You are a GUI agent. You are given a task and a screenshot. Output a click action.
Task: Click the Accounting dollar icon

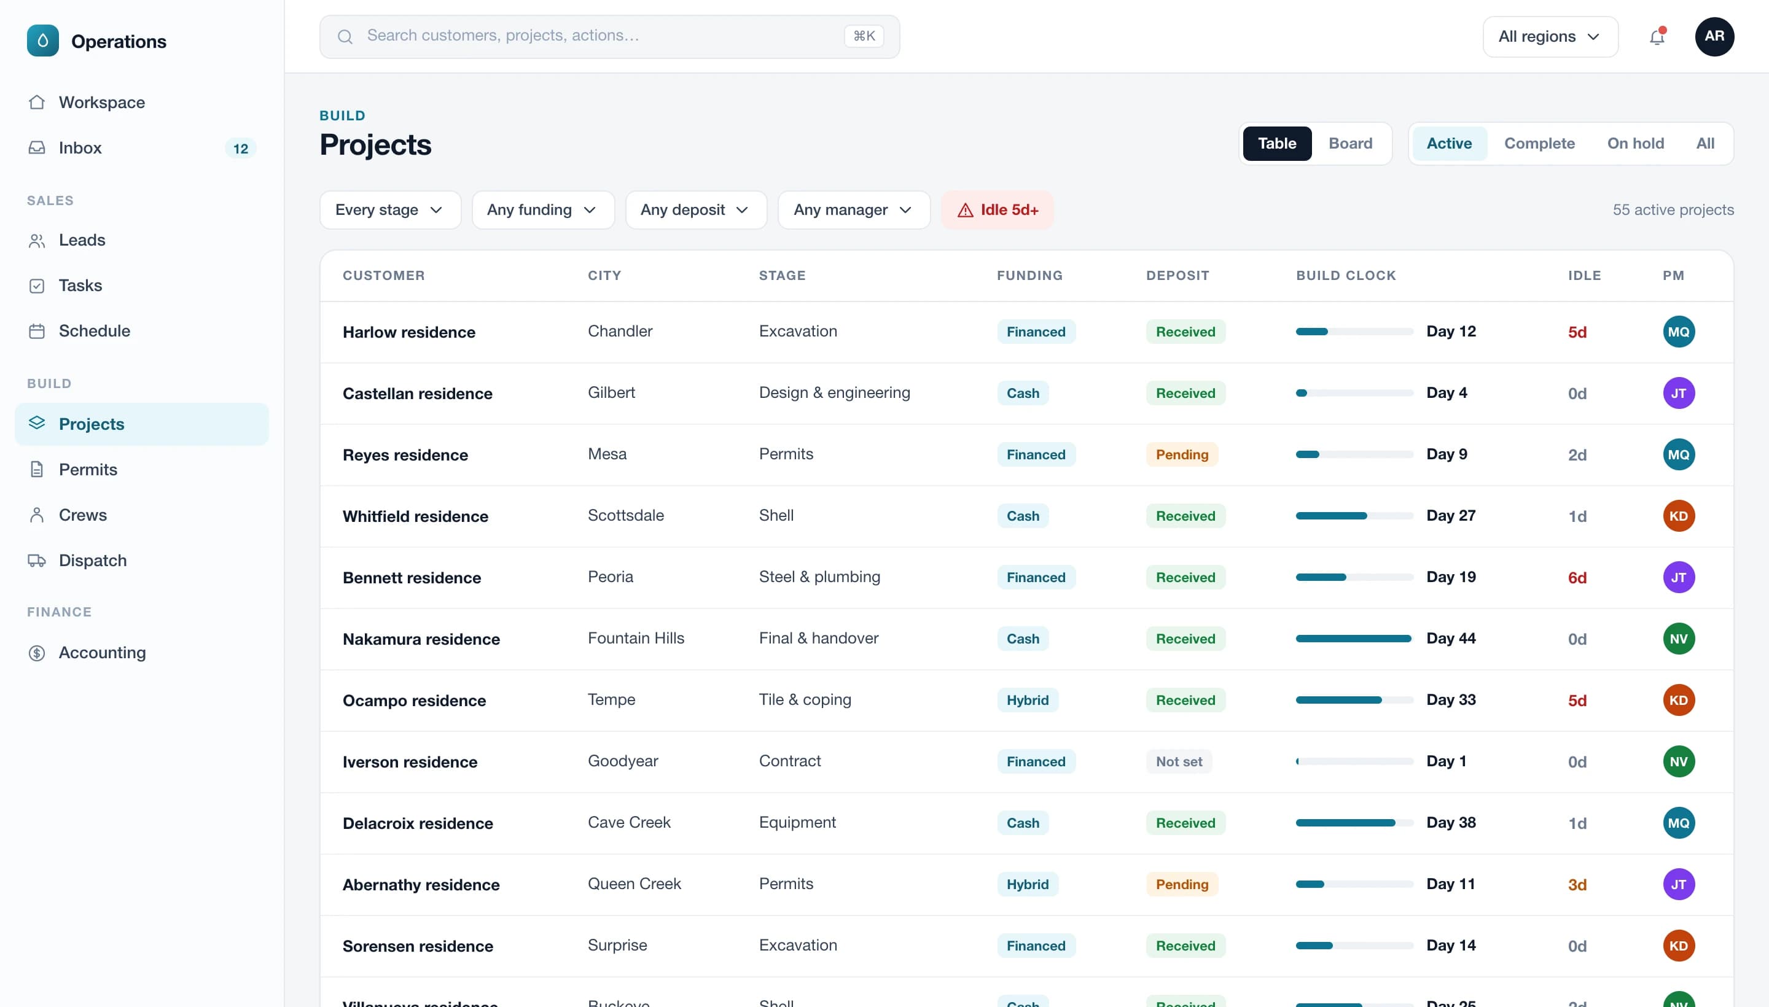(x=37, y=653)
